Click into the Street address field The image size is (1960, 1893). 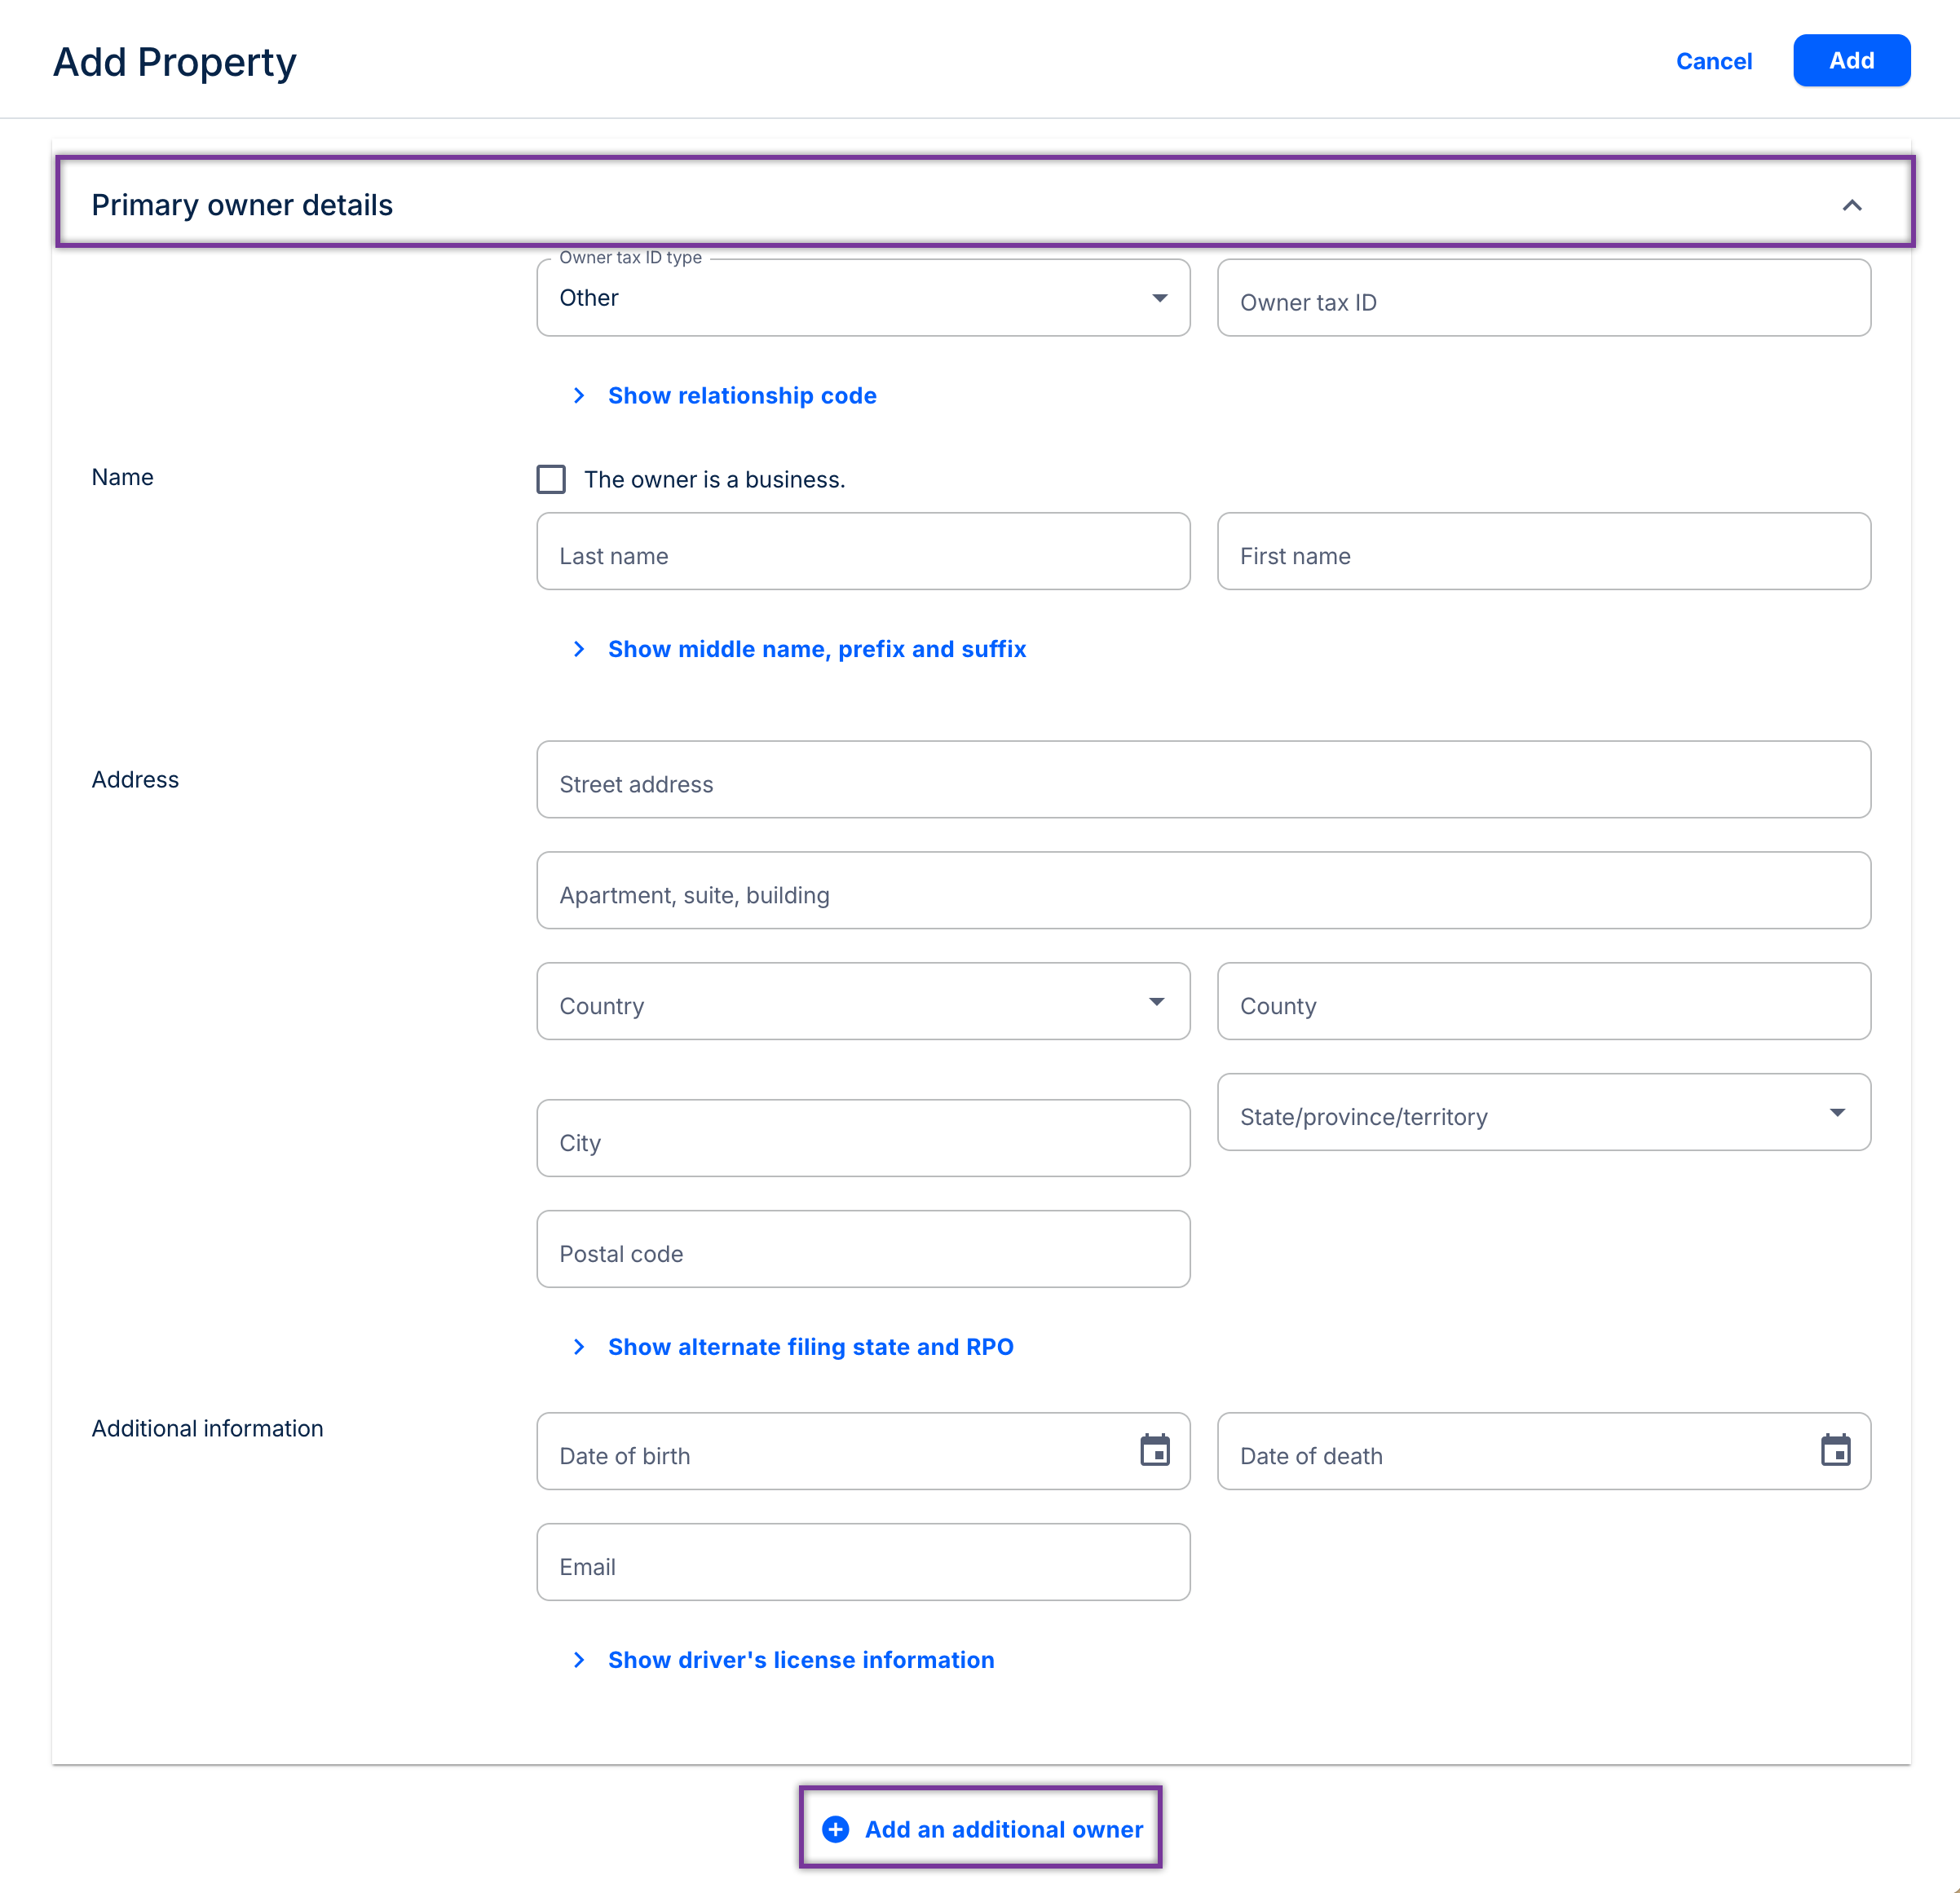(x=1203, y=779)
